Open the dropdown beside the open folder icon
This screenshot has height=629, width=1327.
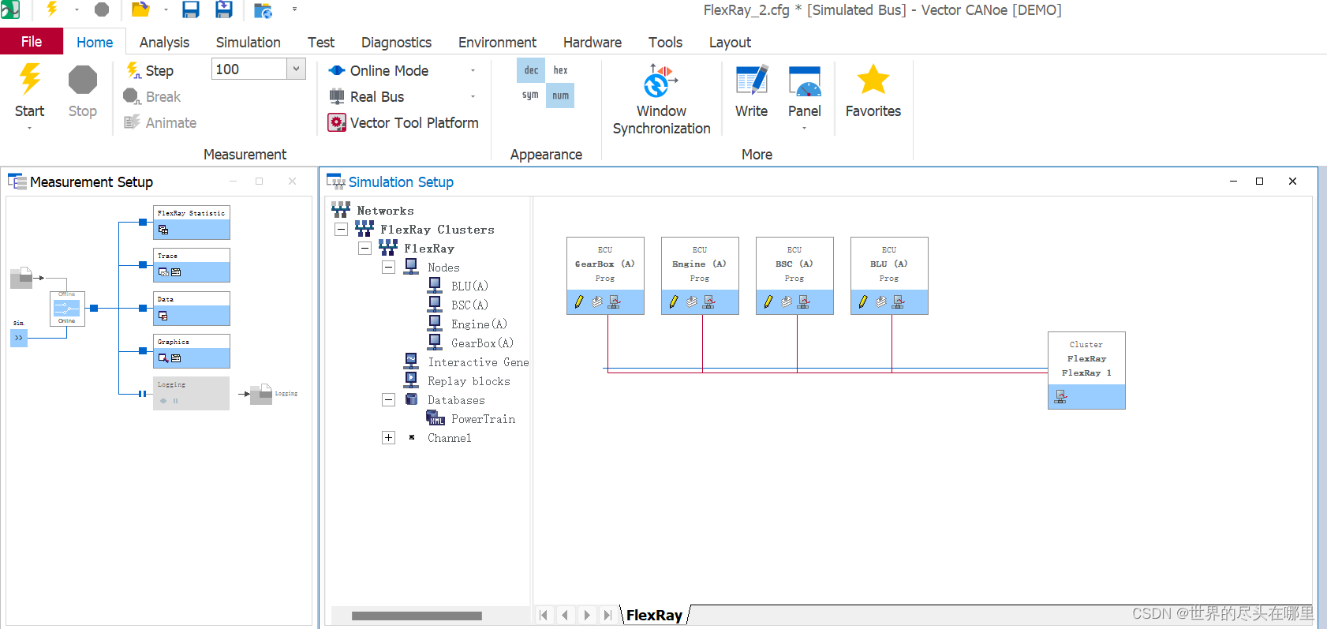(166, 10)
